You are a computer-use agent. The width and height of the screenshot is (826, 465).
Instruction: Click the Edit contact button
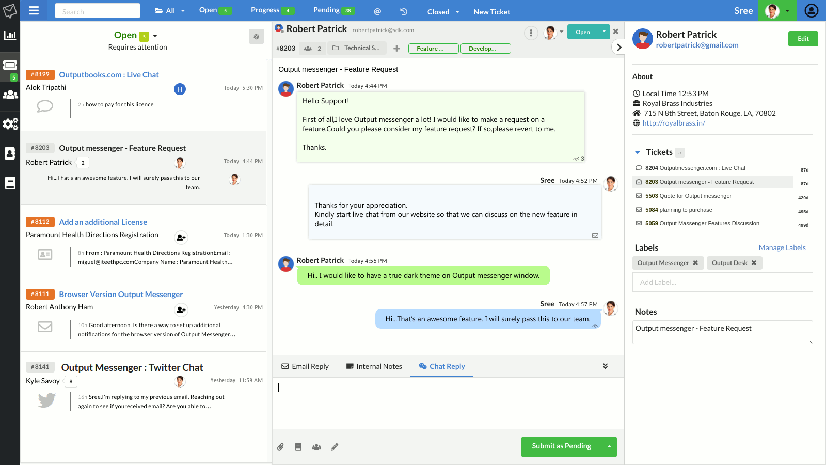tap(803, 39)
